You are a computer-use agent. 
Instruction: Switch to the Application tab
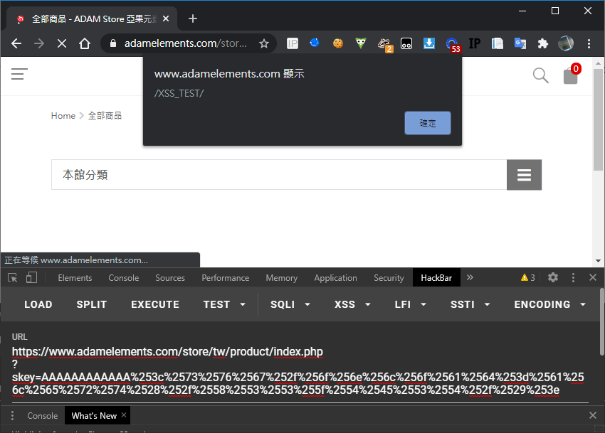point(336,277)
